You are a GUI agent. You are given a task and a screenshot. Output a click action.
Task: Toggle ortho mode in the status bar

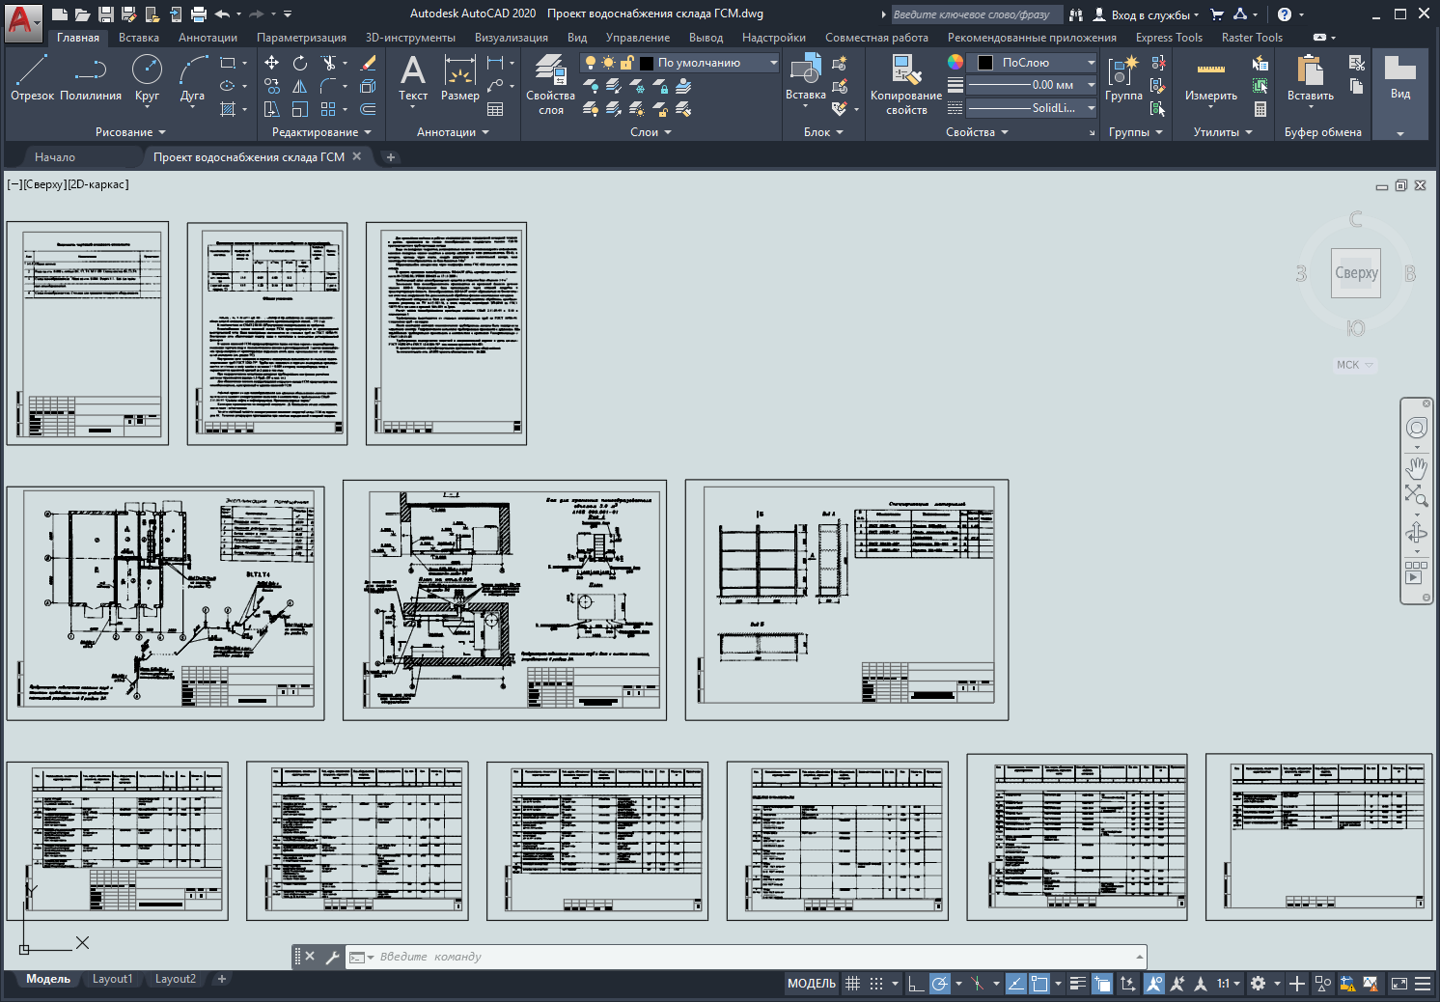(x=916, y=984)
